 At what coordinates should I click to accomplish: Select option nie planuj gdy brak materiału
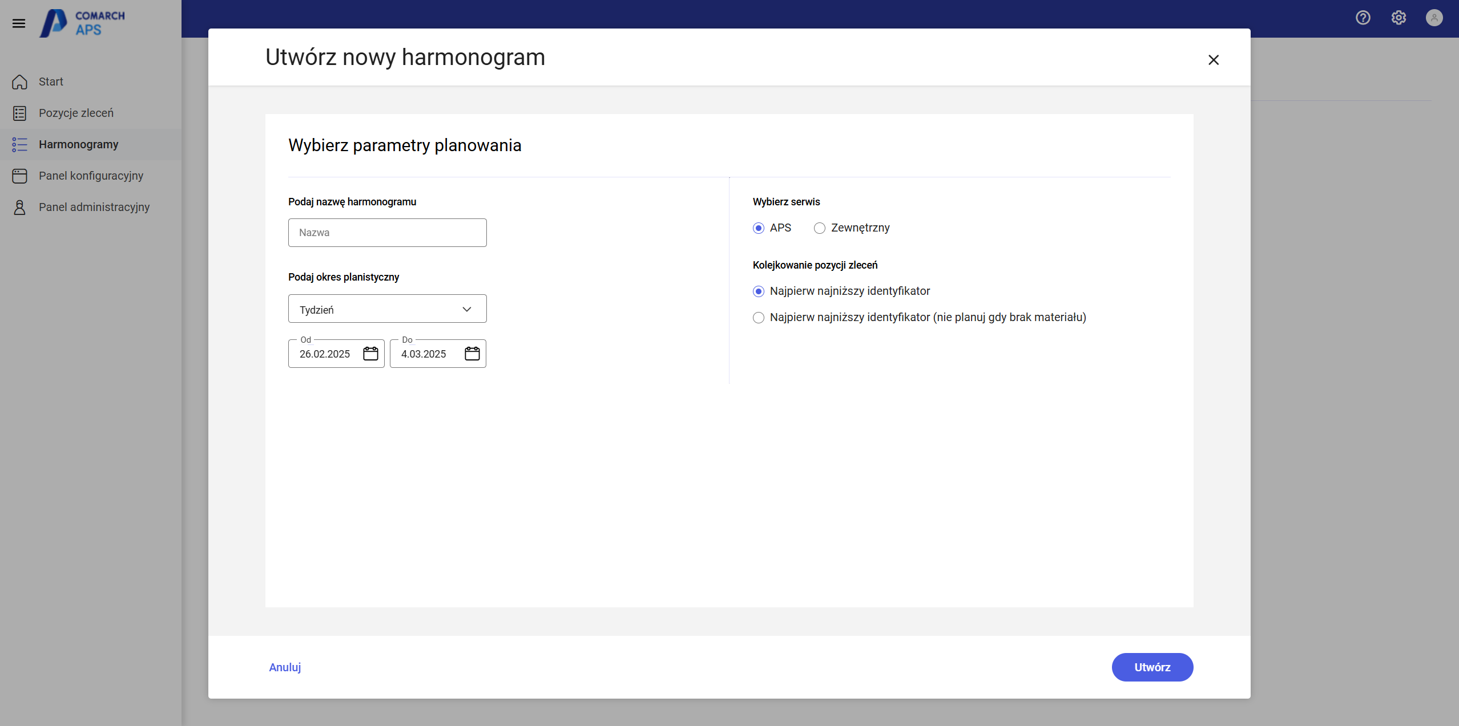(759, 318)
